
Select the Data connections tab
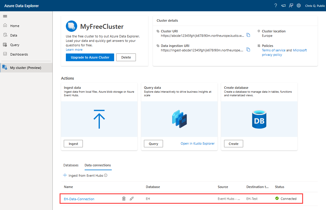coord(98,165)
